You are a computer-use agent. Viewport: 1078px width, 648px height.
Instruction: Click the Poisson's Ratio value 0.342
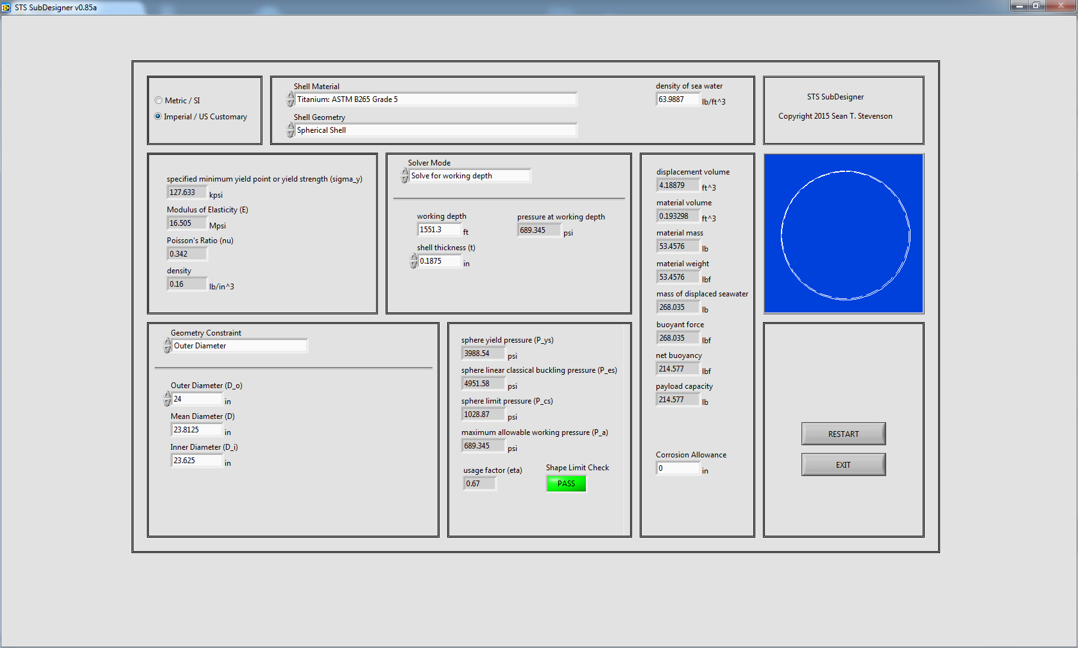(187, 254)
